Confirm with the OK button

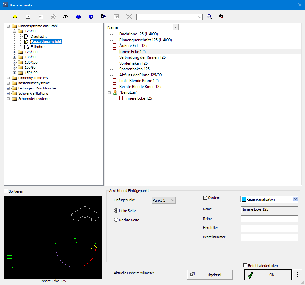(268, 275)
